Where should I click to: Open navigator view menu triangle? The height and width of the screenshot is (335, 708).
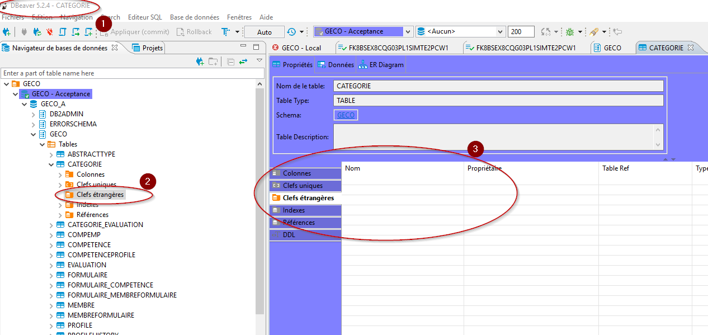(259, 60)
